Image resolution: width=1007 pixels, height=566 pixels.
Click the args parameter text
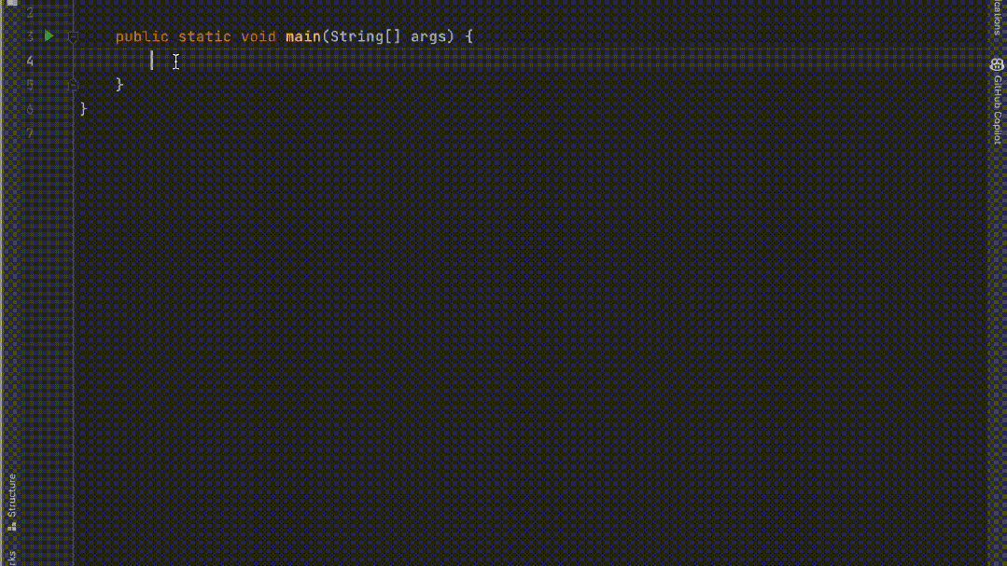pyautogui.click(x=428, y=35)
